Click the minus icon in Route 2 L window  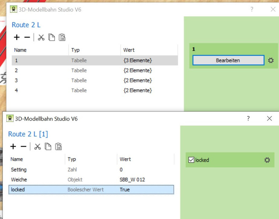[x=27, y=37]
